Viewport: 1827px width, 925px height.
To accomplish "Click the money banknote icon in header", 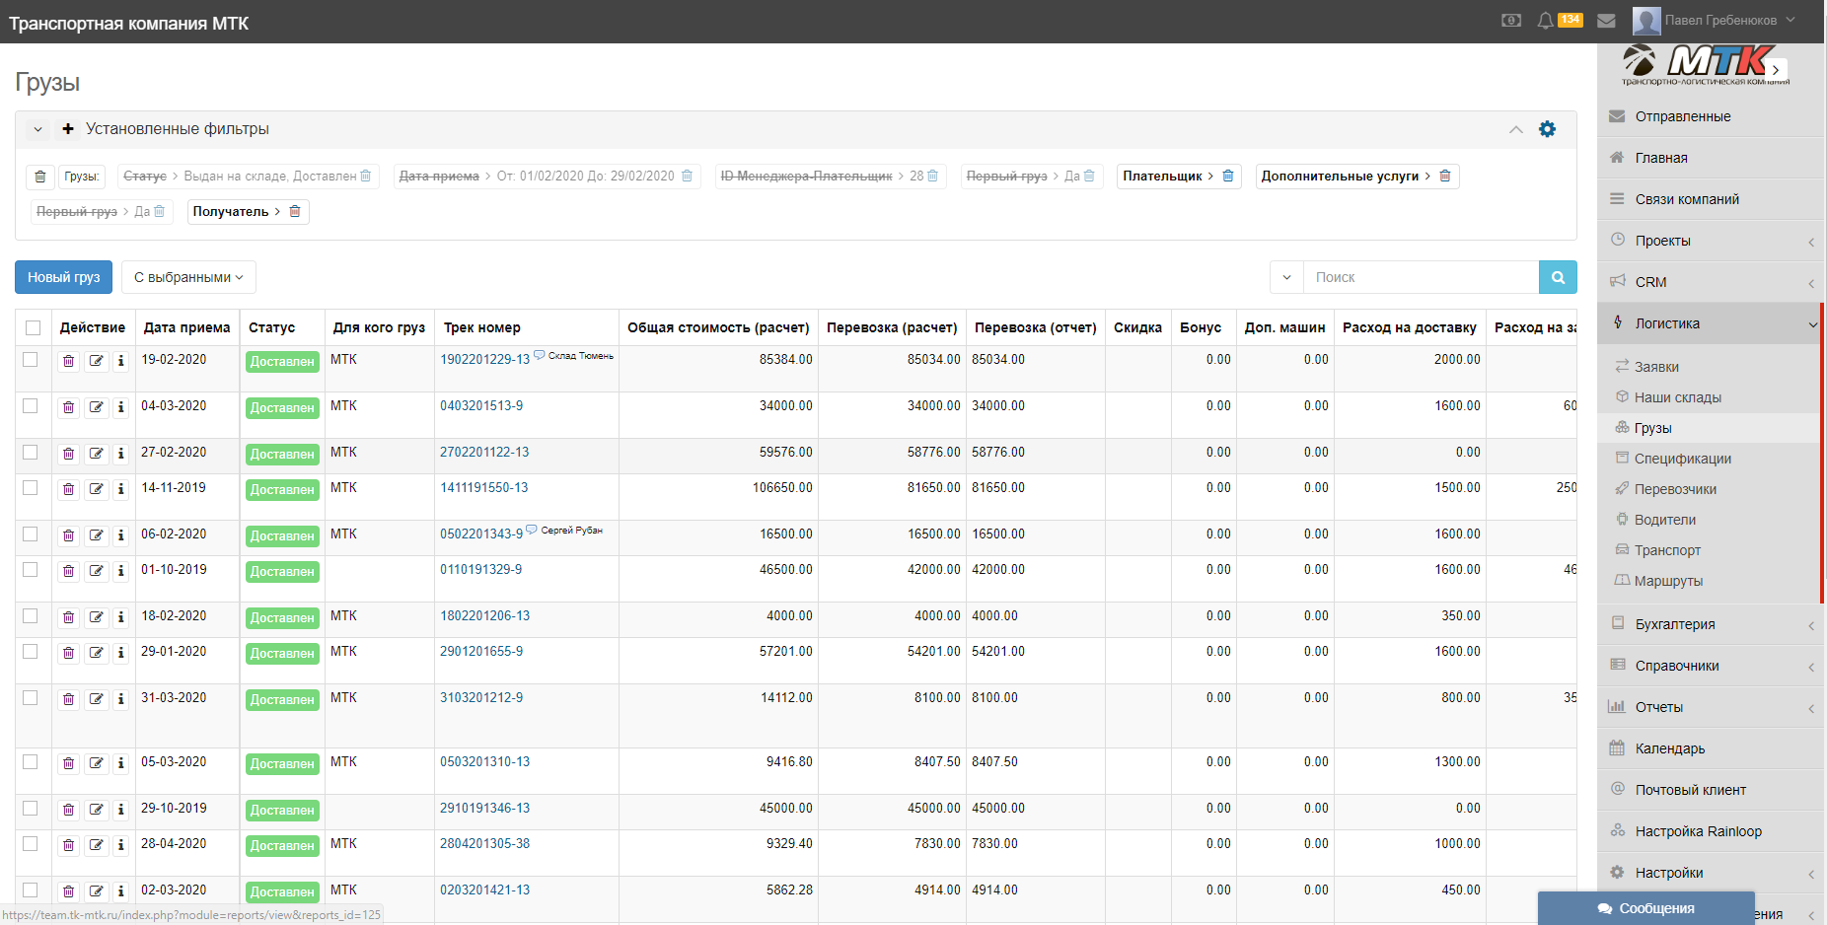I will click(x=1510, y=20).
